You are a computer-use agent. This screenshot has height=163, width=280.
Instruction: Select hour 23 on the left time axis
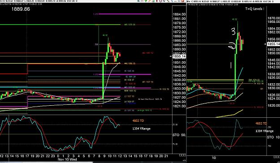pyautogui.click(x=53, y=156)
